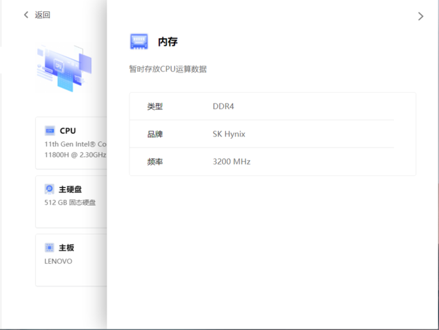Select the 3200 MHz frequency value

click(232, 162)
